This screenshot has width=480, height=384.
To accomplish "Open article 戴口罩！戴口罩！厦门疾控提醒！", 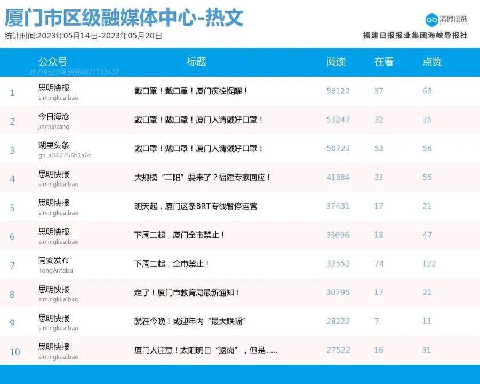I will tap(191, 91).
